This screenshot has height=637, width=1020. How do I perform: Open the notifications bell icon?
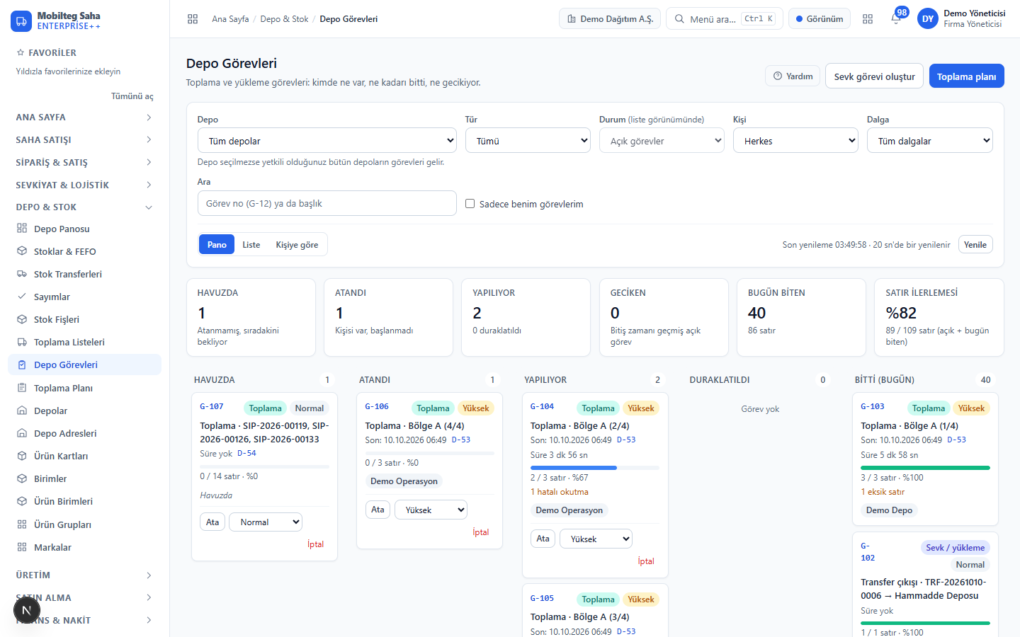(895, 18)
